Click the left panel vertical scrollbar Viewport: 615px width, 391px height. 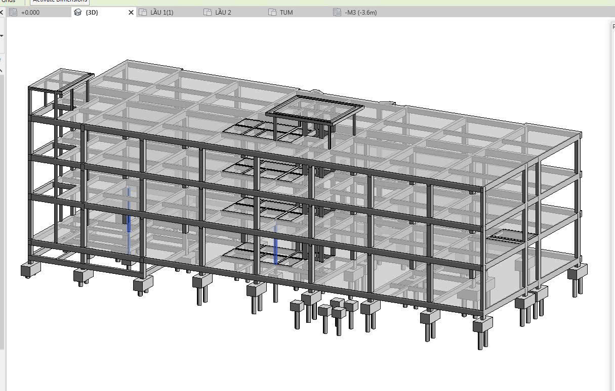pyautogui.click(x=2, y=202)
